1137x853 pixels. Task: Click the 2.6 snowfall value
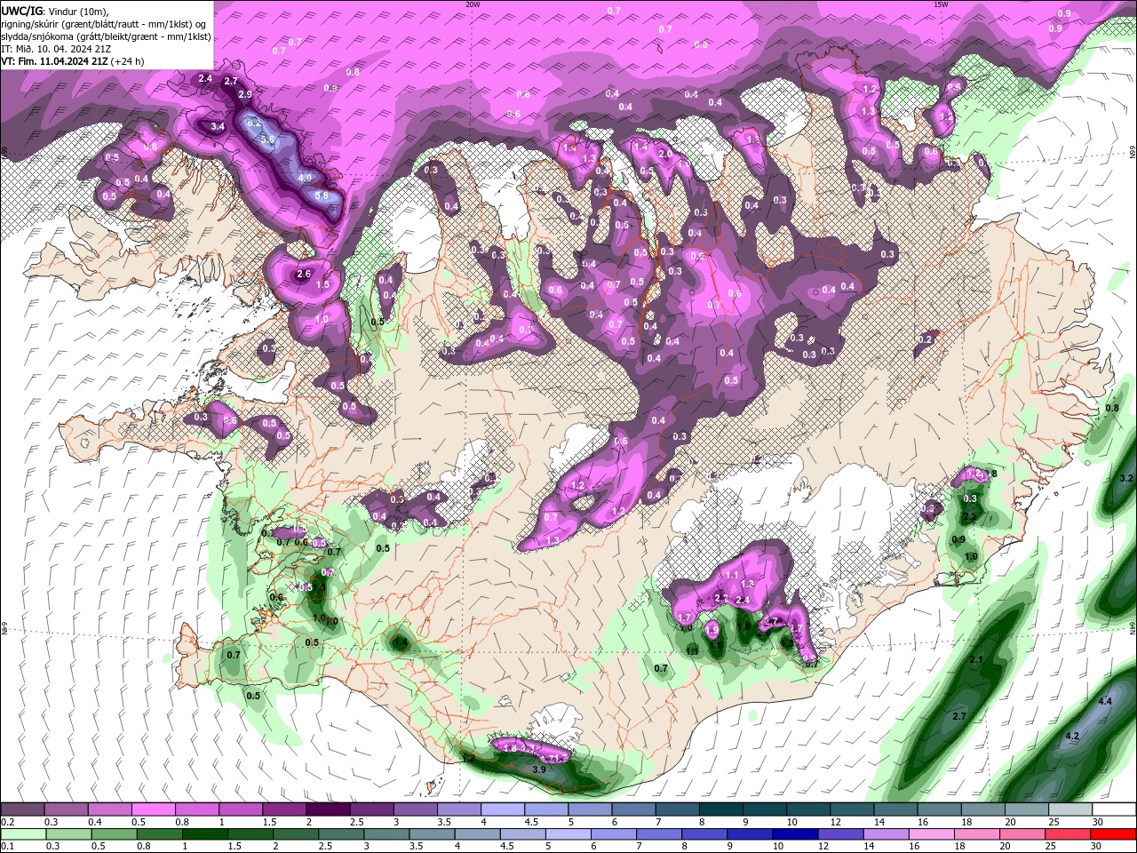point(303,275)
